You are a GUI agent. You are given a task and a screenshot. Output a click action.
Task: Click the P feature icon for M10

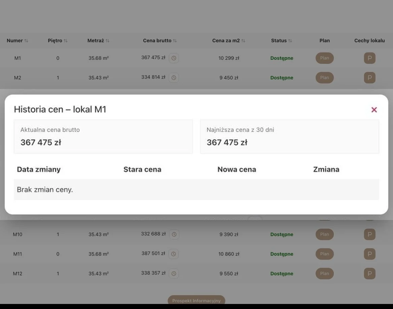tap(369, 234)
